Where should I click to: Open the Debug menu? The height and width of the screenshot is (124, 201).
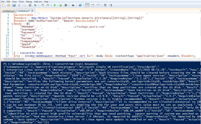click(x=29, y=2)
